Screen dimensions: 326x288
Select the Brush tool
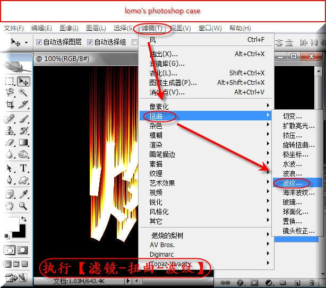click(x=23, y=119)
